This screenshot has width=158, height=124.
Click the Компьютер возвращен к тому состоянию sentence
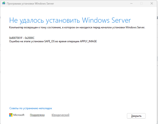pyautogui.click(x=77, y=27)
